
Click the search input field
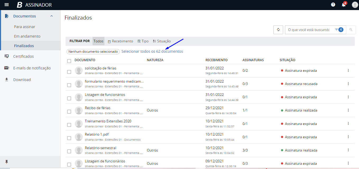(309, 30)
